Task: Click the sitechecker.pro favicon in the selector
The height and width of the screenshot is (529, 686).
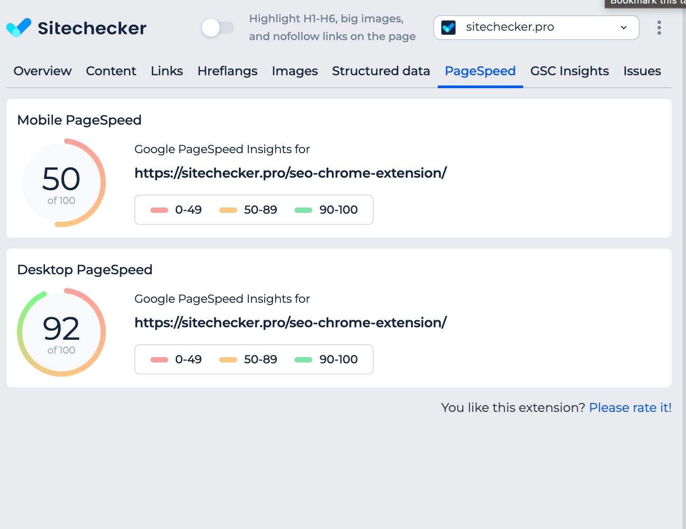Action: pyautogui.click(x=448, y=28)
